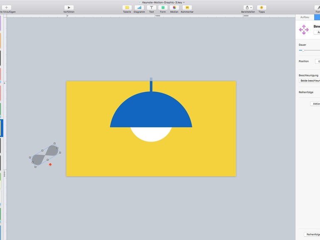
Task: Add a Text box
Action: tap(151, 7)
